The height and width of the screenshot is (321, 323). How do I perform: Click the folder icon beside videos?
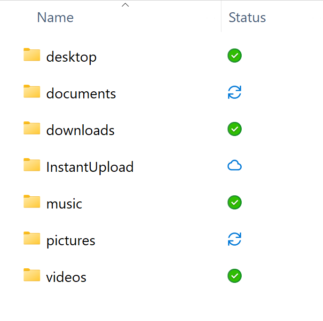click(x=32, y=275)
